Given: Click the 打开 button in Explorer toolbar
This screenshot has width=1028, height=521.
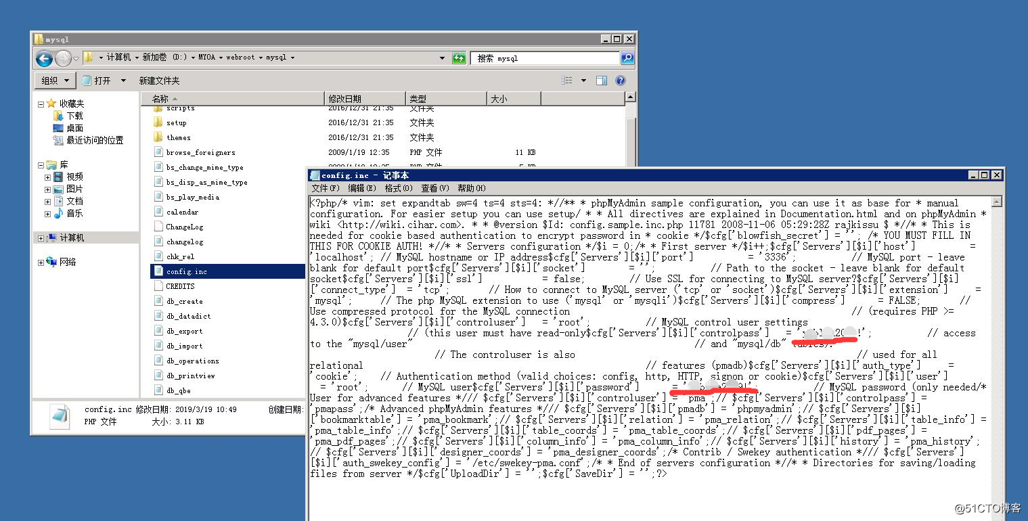Looking at the screenshot, I should click(x=97, y=81).
